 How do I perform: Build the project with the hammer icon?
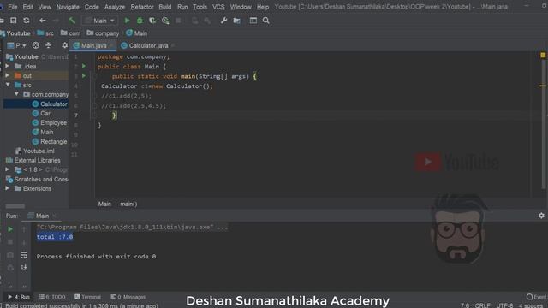coord(72,21)
